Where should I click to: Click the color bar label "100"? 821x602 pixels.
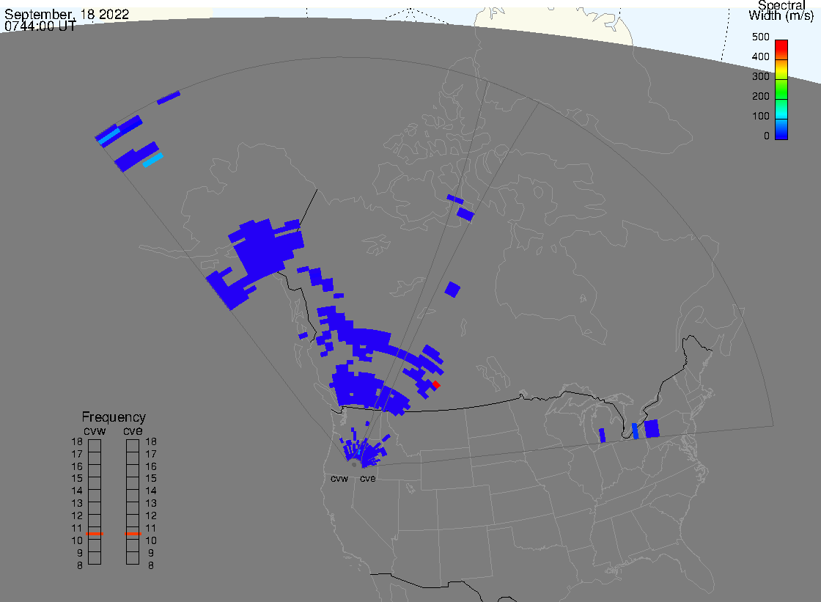760,117
